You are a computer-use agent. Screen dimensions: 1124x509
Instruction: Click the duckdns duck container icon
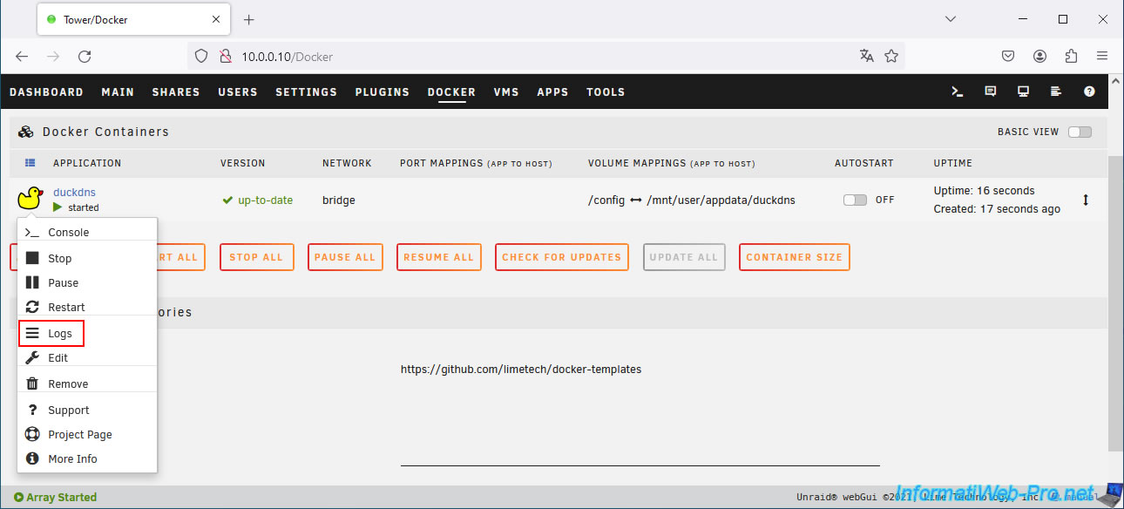click(x=30, y=199)
